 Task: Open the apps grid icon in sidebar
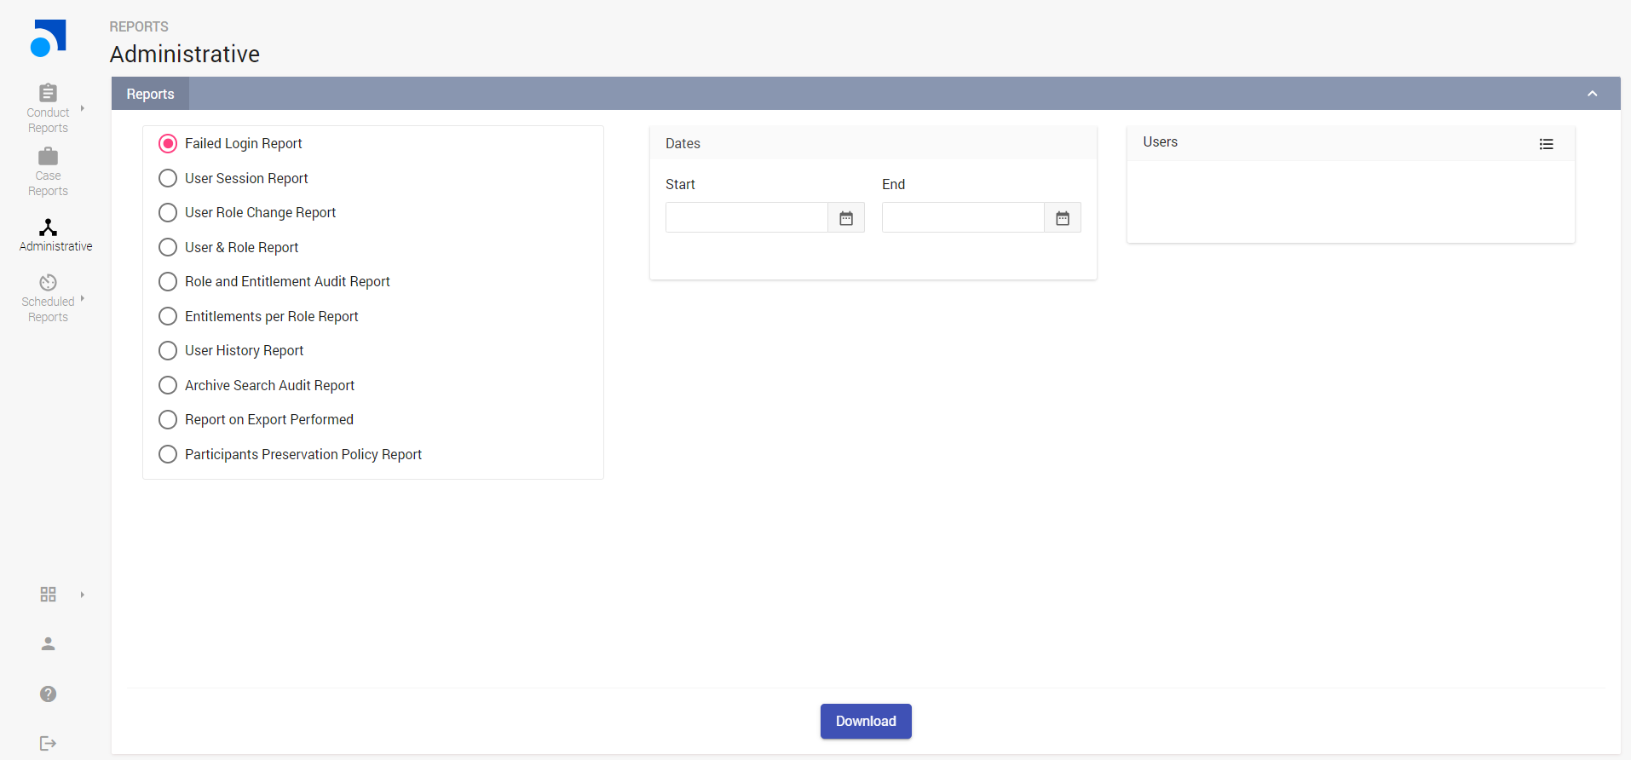coord(48,594)
